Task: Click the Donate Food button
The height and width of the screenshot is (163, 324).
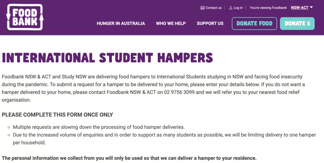Action: pos(254,23)
